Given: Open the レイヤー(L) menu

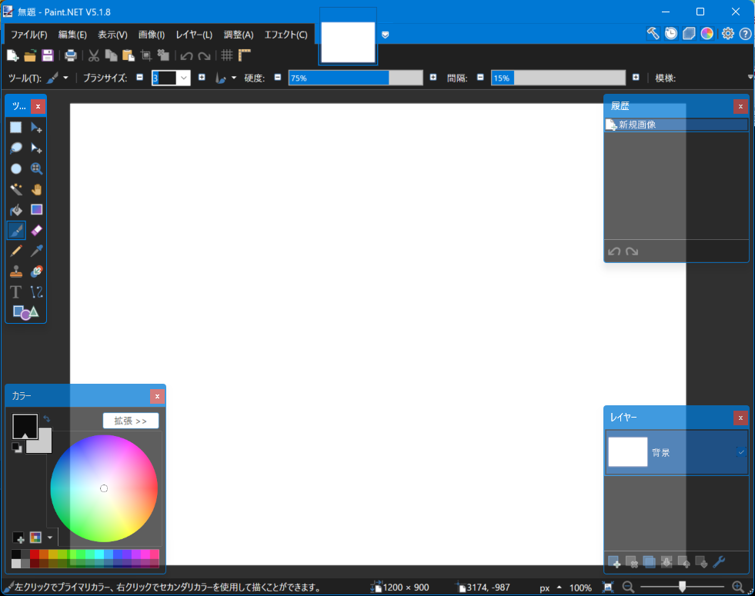Looking at the screenshot, I should [194, 35].
